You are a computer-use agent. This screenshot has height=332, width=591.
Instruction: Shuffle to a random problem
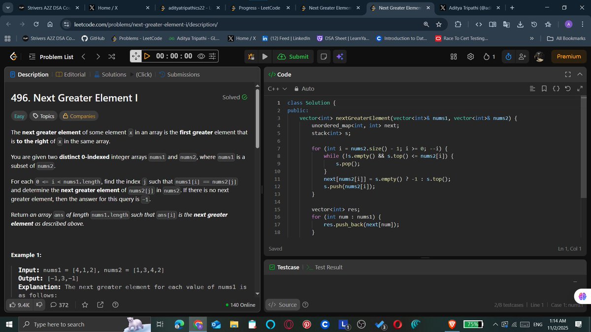point(111,56)
